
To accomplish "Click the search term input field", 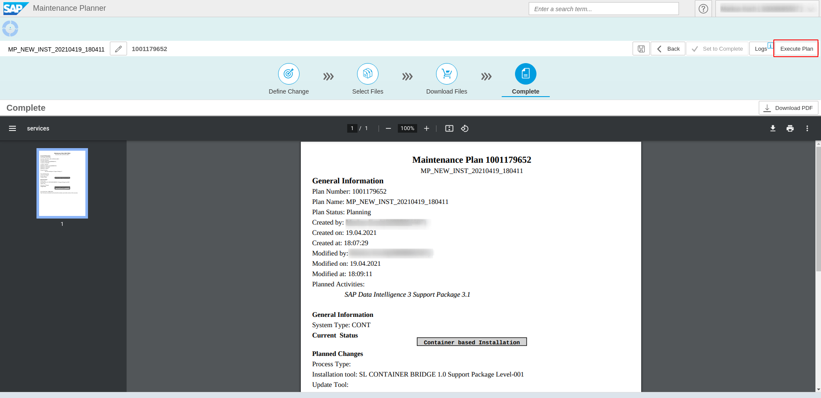I will (x=603, y=9).
